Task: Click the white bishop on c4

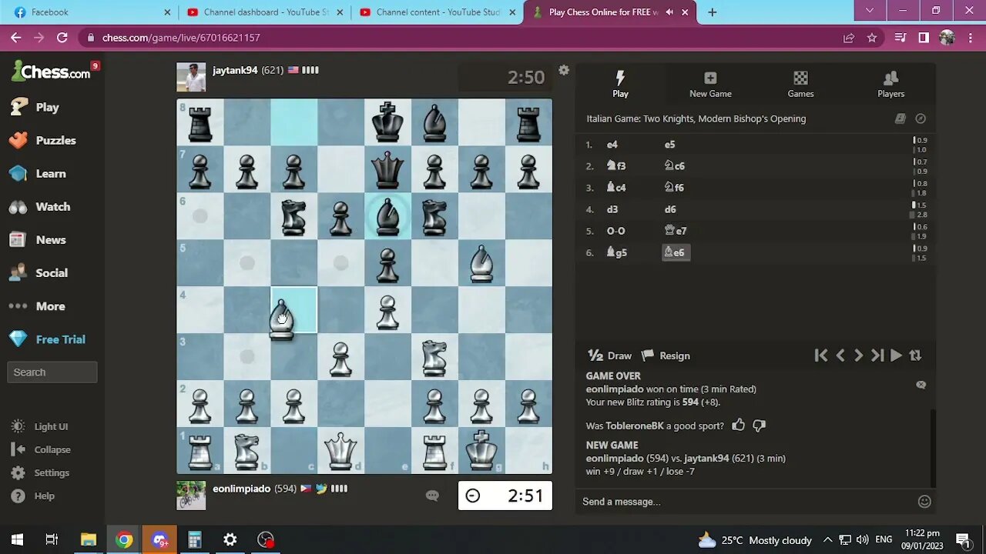Action: [282, 318]
